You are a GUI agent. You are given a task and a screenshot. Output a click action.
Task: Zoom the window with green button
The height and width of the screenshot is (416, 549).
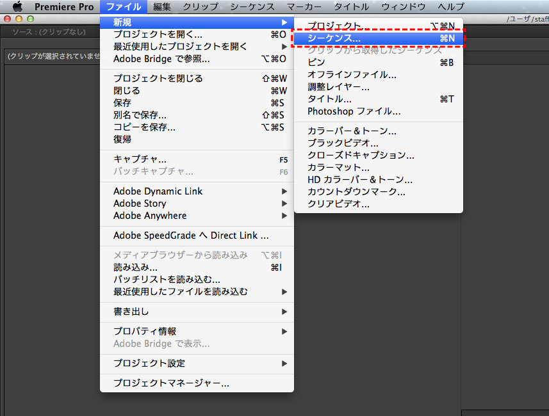pos(31,19)
